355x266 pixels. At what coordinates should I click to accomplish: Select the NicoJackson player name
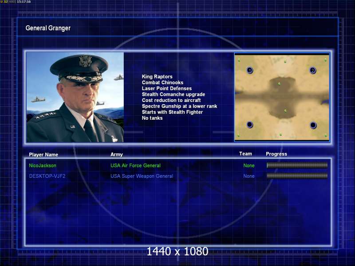coord(43,165)
